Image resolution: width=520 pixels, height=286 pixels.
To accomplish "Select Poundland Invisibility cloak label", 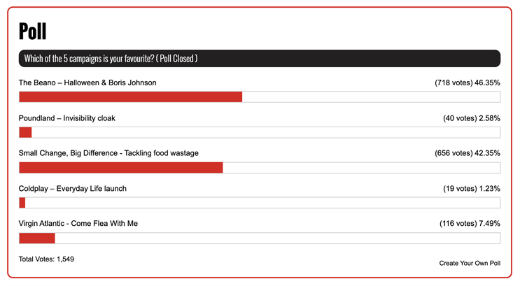I will point(67,118).
